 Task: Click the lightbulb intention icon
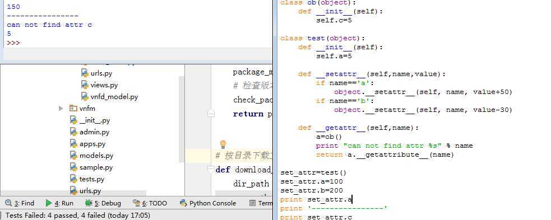point(223,144)
